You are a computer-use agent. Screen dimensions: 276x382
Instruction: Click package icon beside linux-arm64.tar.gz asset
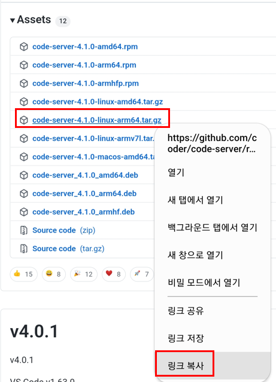point(24,120)
